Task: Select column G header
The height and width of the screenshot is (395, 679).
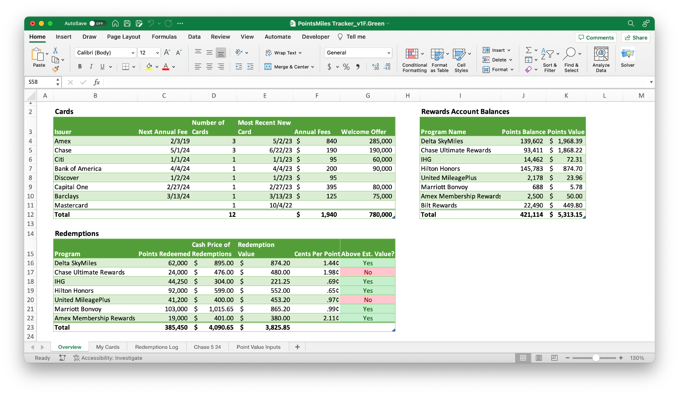Action: 368,96
